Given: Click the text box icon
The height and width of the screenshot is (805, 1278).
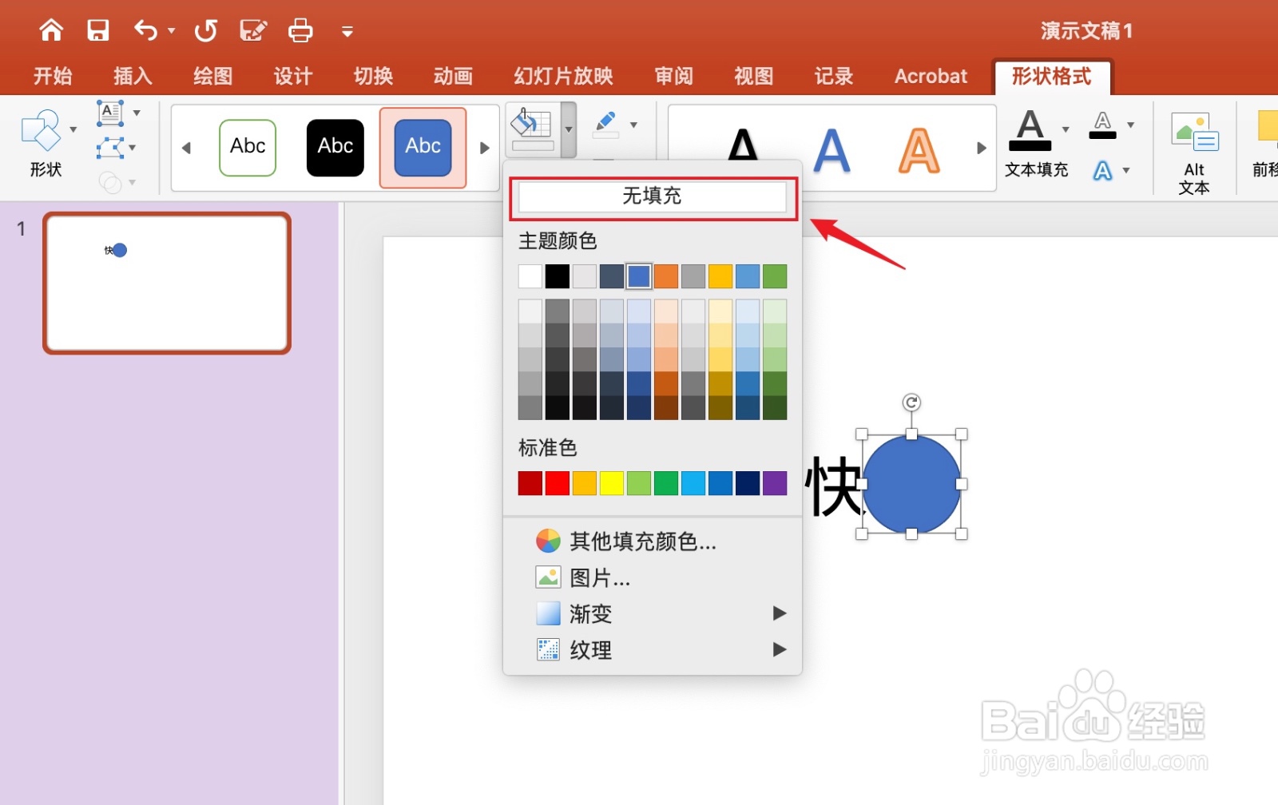Looking at the screenshot, I should (109, 113).
